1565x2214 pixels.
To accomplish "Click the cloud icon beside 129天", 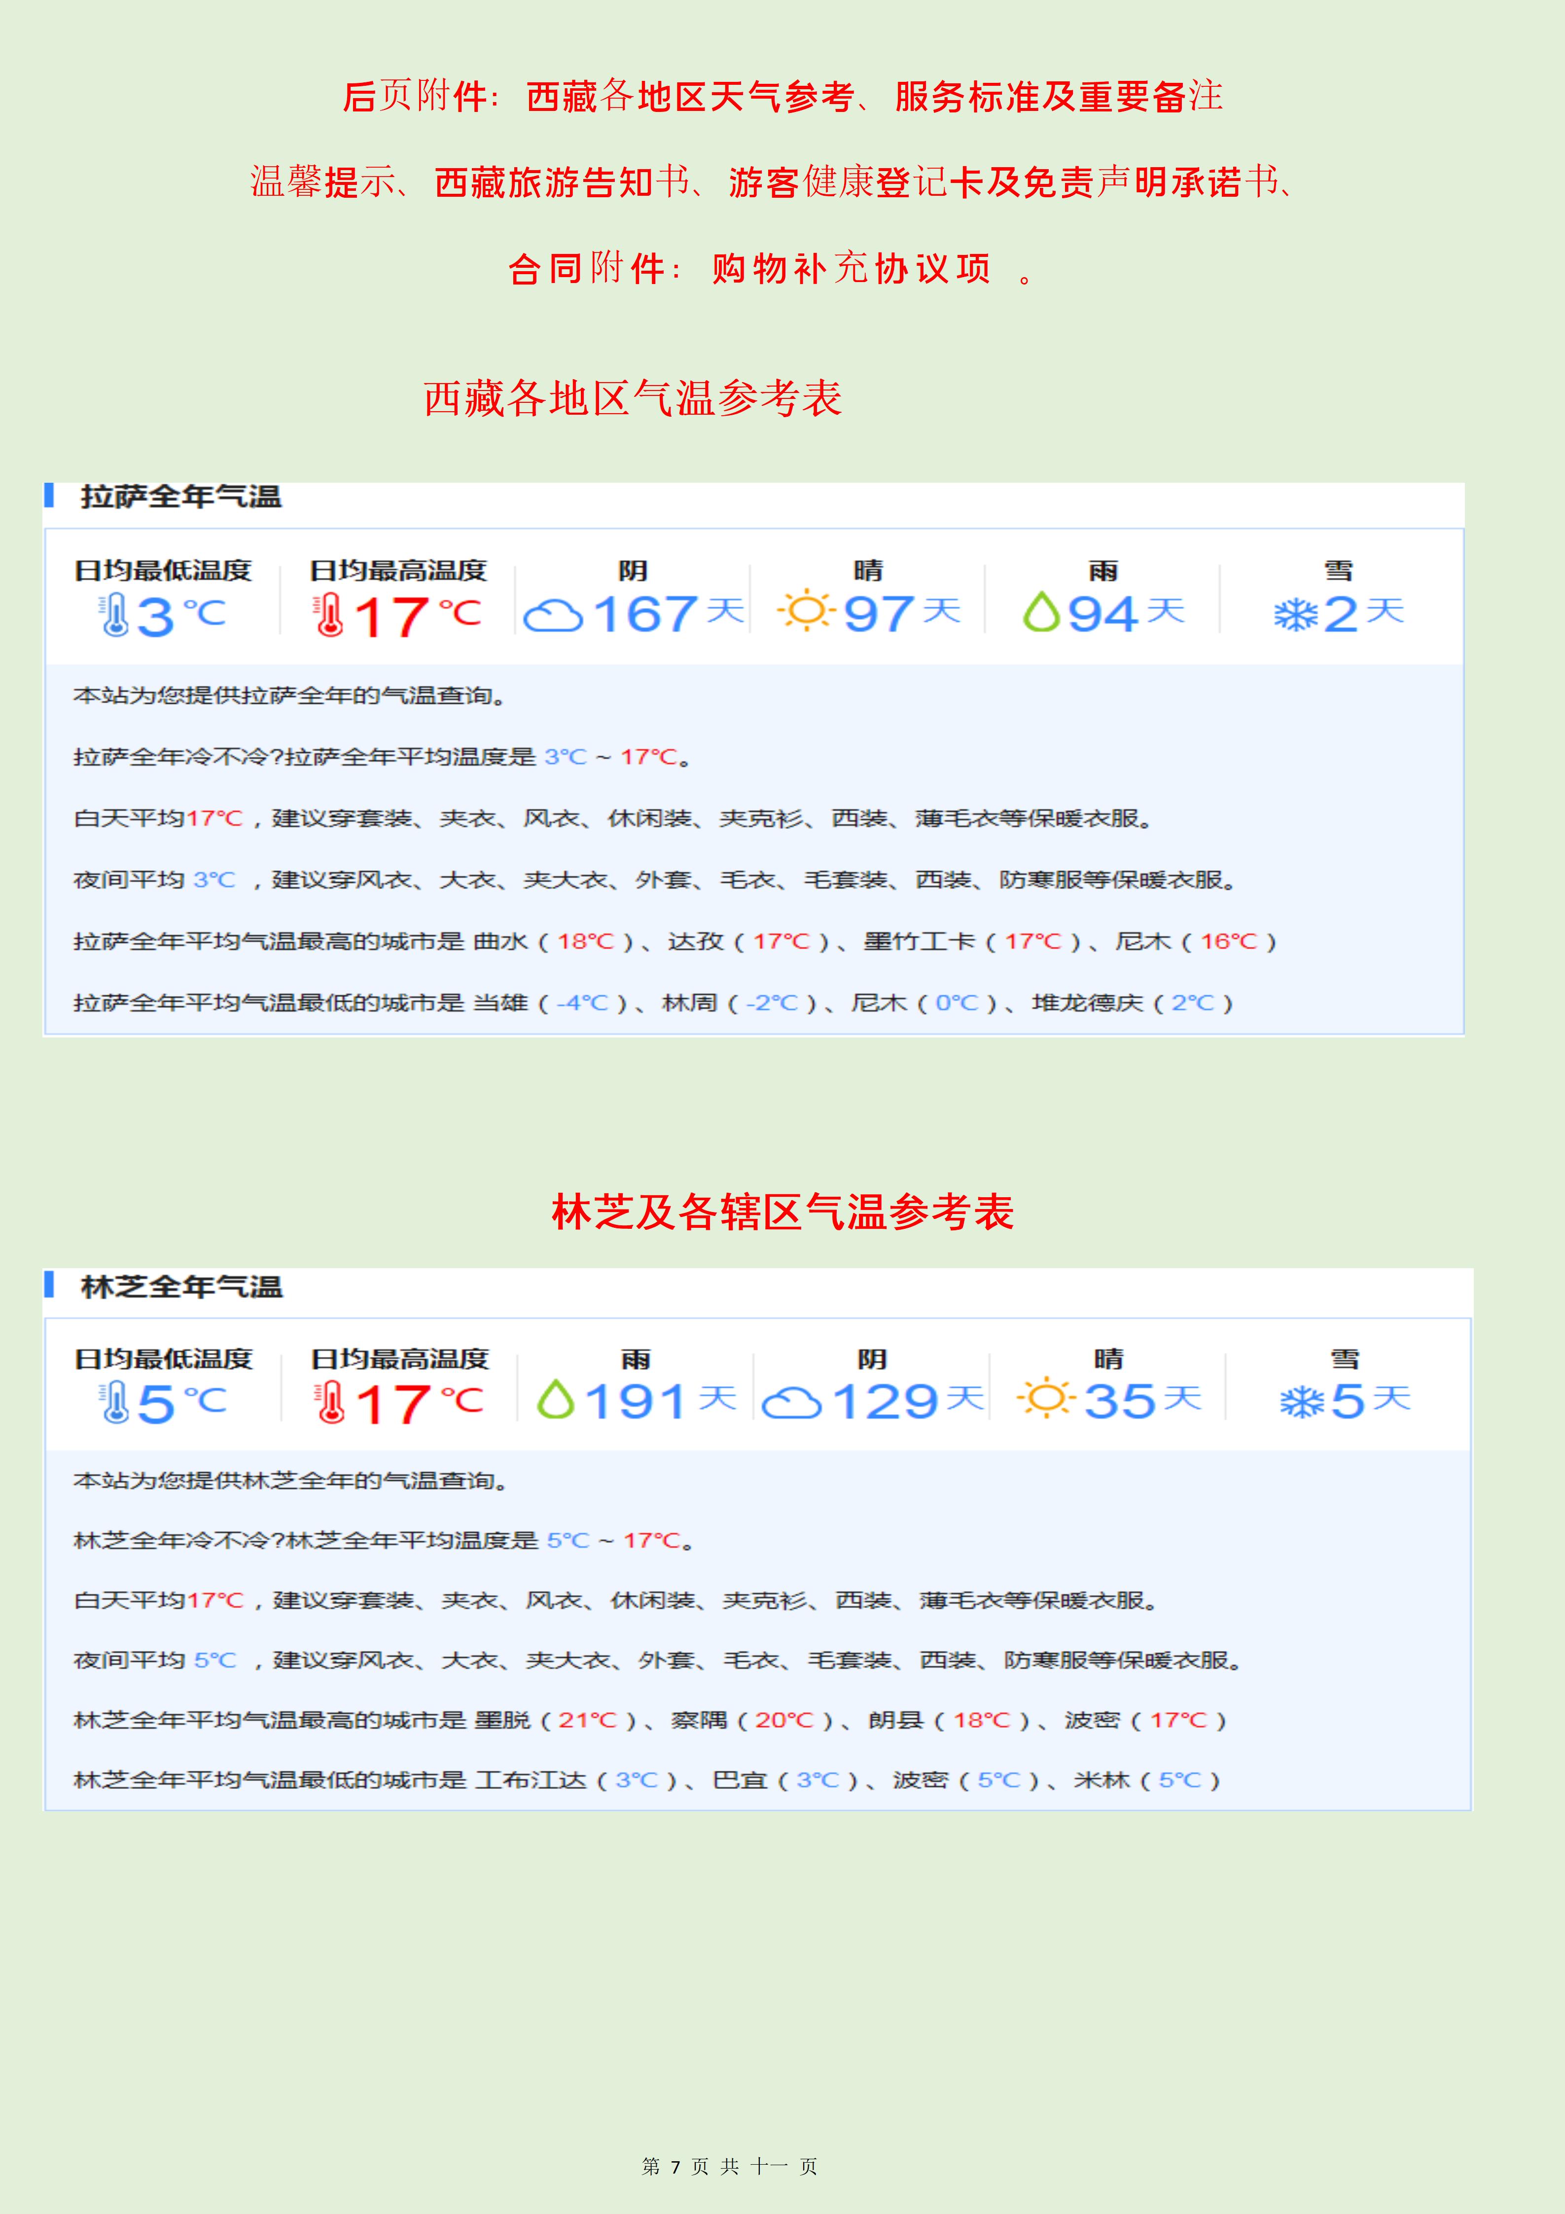I will pyautogui.click(x=791, y=1403).
